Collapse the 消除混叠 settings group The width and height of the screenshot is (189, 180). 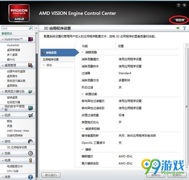pyautogui.click(x=83, y=52)
